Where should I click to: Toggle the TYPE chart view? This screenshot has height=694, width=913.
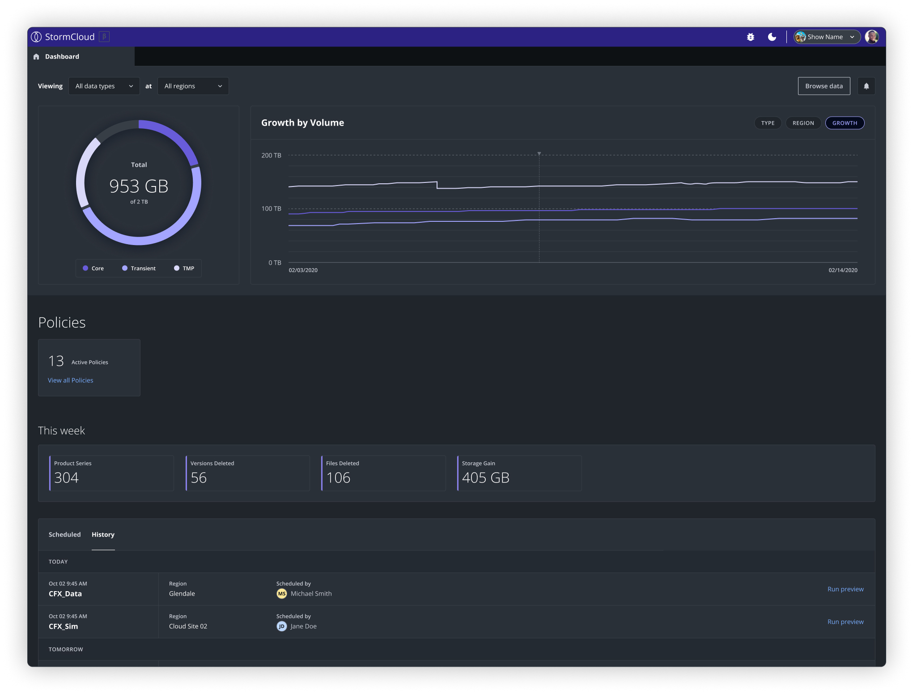point(768,123)
